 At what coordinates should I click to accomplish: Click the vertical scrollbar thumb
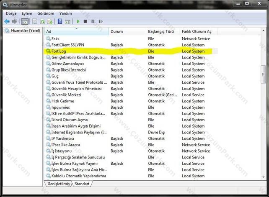pos(263,74)
